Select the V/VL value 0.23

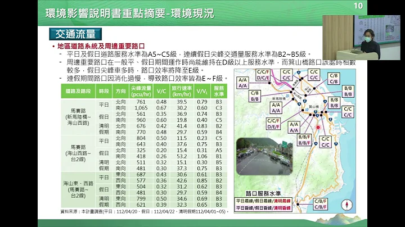pos(202,138)
